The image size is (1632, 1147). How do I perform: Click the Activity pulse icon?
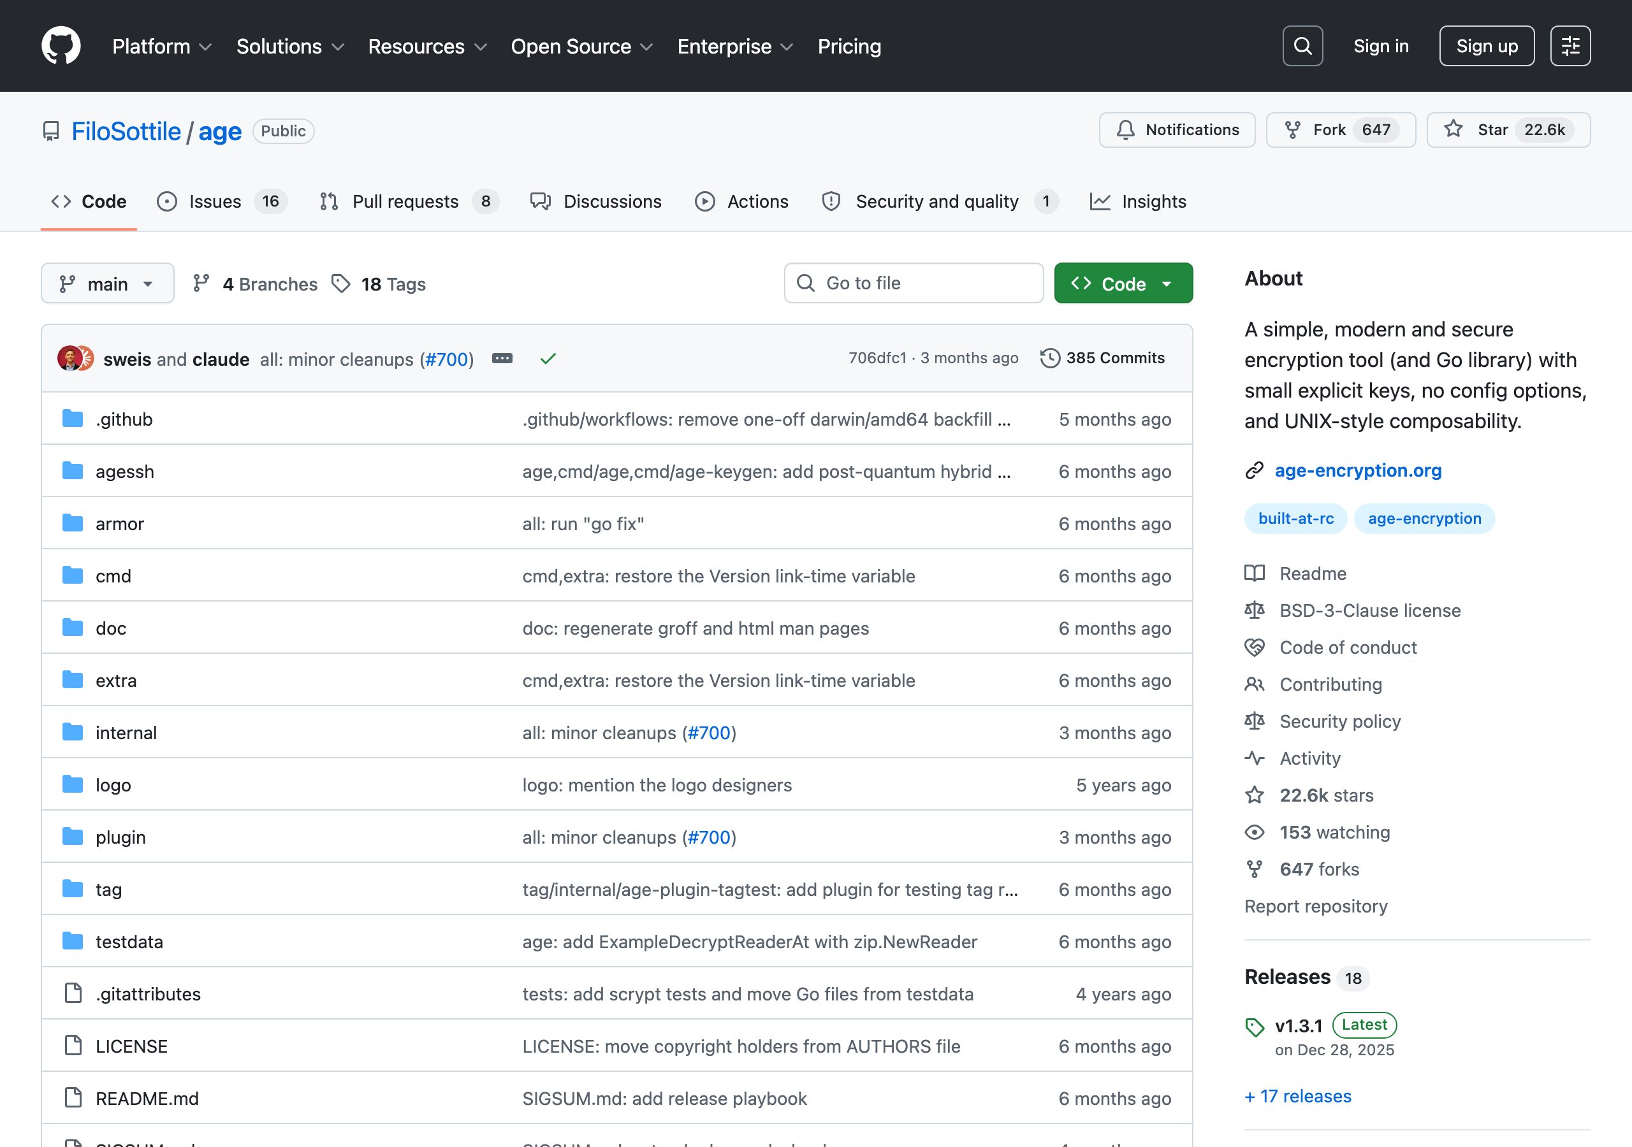[1255, 758]
